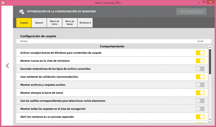The width and height of the screenshot is (216, 127).
Task: Enable Mostrar archivos y carpetas ocultos switch
Action: pos(200,85)
